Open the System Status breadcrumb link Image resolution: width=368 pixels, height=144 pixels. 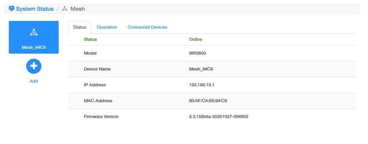coord(35,9)
